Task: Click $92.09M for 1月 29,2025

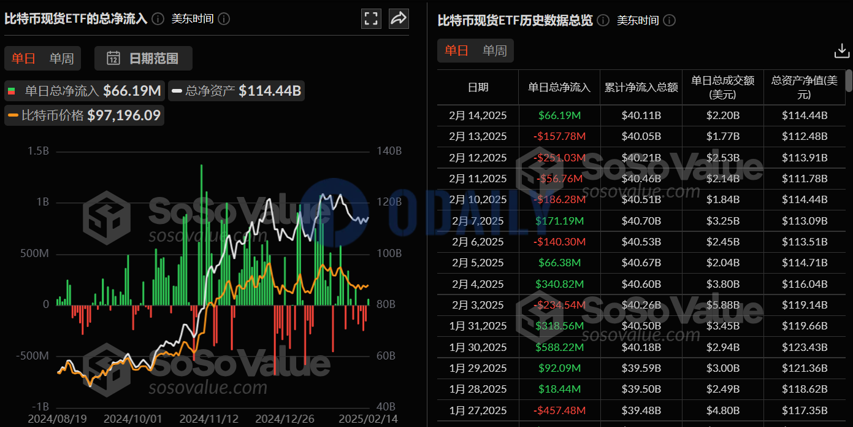Action: tap(559, 368)
